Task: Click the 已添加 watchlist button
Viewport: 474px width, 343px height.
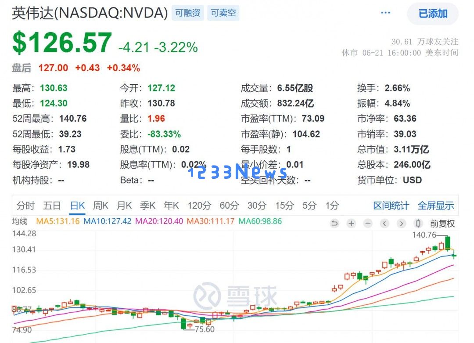Action: click(x=433, y=14)
